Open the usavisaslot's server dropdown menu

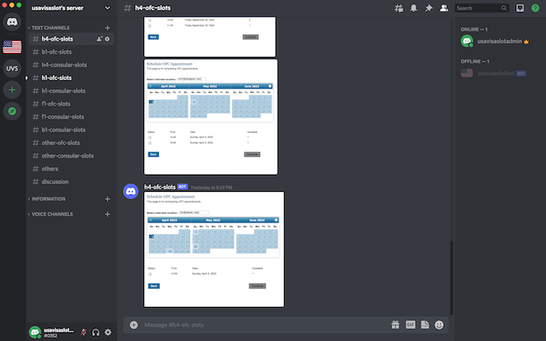click(71, 8)
